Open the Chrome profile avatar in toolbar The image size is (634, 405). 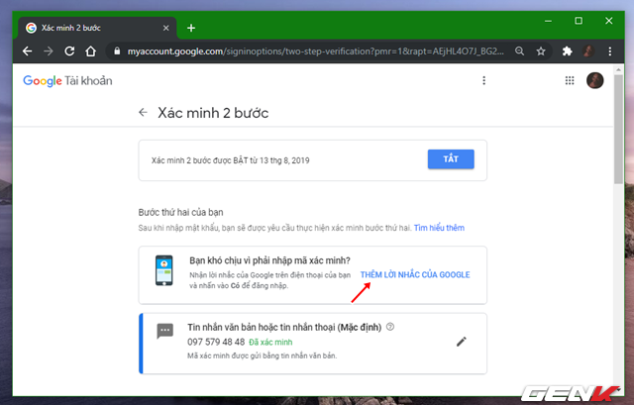(x=588, y=51)
